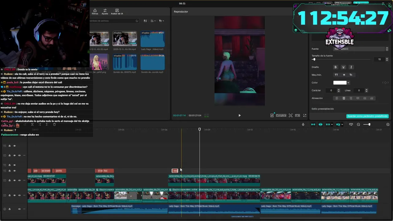393x221 pixels.
Task: Toggle the audio level meter in player
Action: click(x=207, y=115)
